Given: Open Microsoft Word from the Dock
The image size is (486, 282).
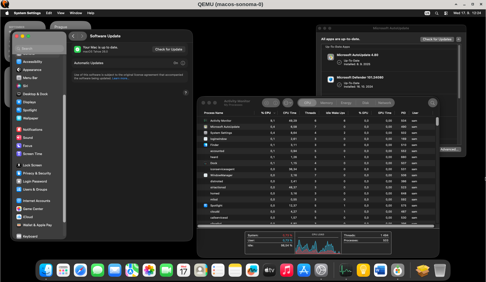Looking at the screenshot, I should (x=381, y=270).
